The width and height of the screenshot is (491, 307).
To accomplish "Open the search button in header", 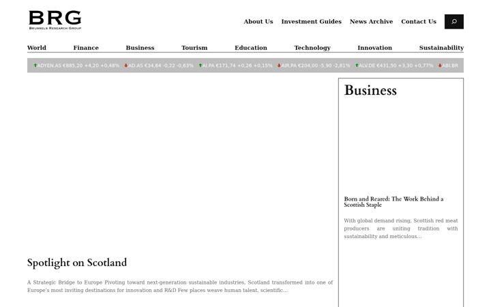I will [453, 22].
